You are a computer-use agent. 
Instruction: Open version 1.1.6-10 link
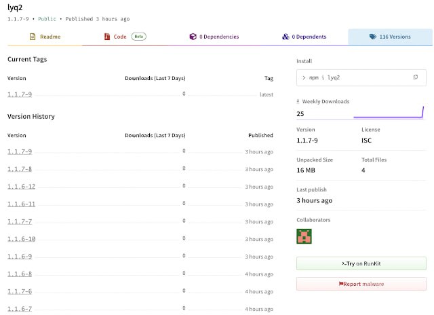click(x=21, y=239)
